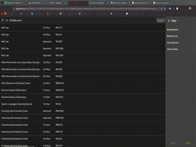Click the browser back navigation arrow
Image resolution: width=196 pixels, height=147 pixels.
pyautogui.click(x=2, y=9)
